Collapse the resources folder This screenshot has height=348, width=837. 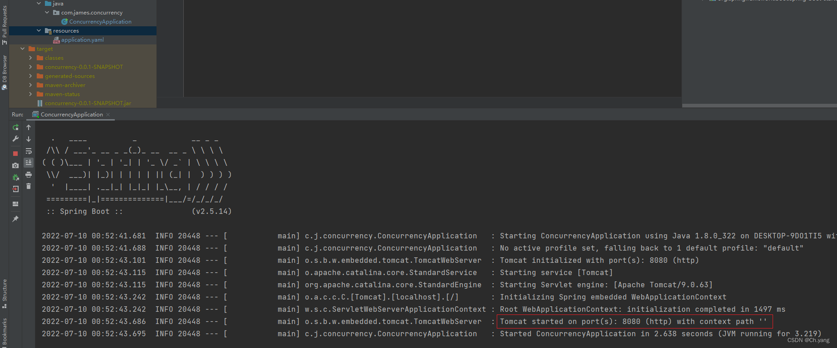click(39, 31)
